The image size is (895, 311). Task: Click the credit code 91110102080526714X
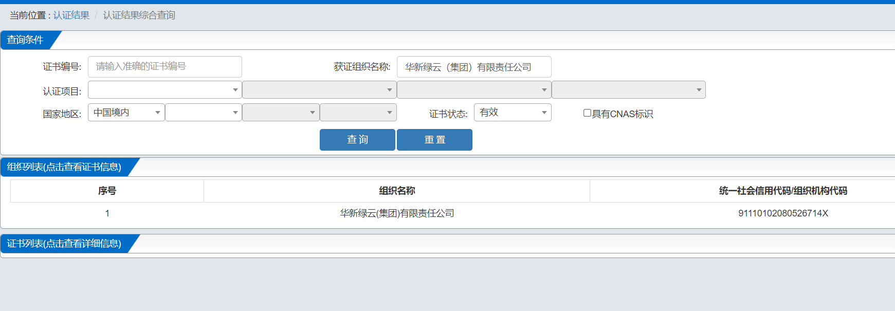click(x=783, y=213)
